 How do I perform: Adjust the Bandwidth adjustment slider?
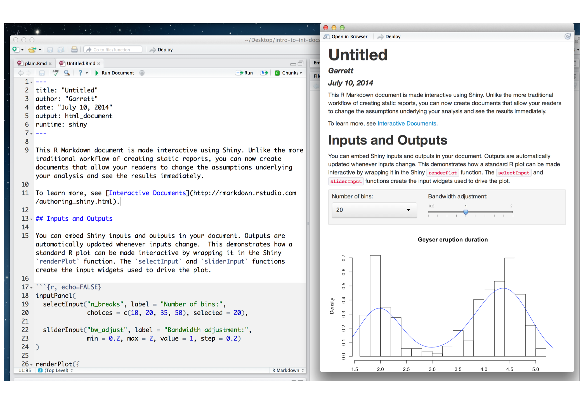tap(466, 211)
